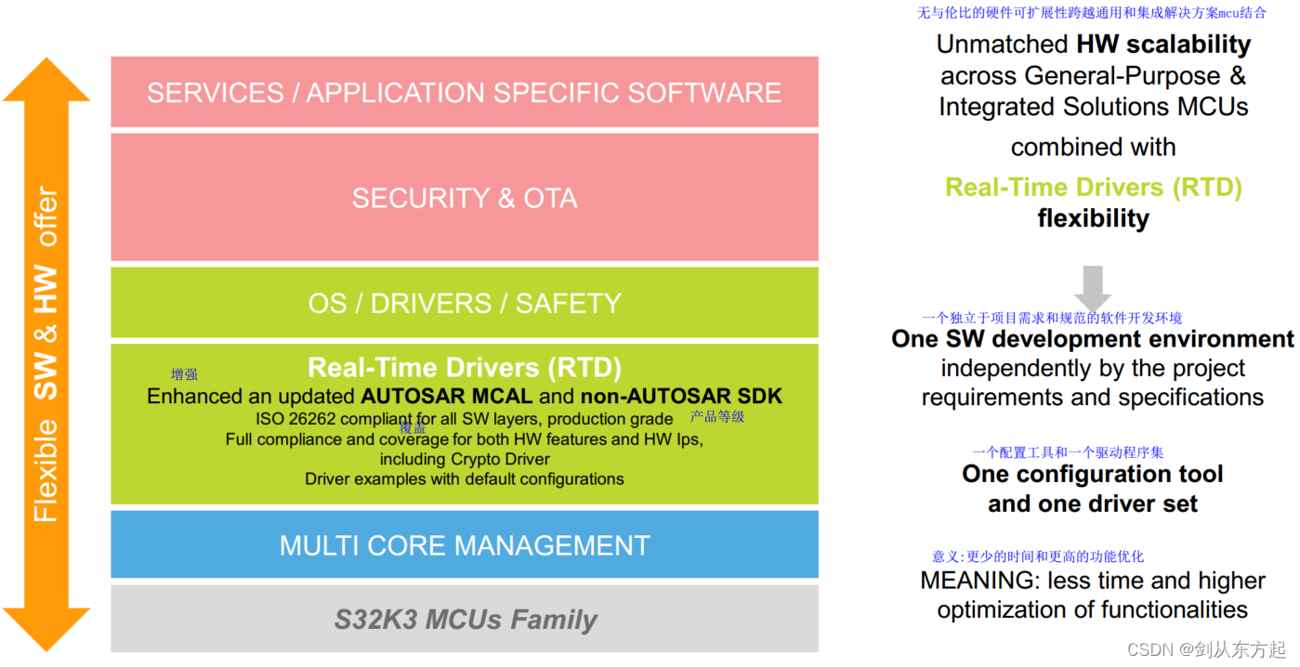Click the 'and one driver set' line

[1093, 504]
